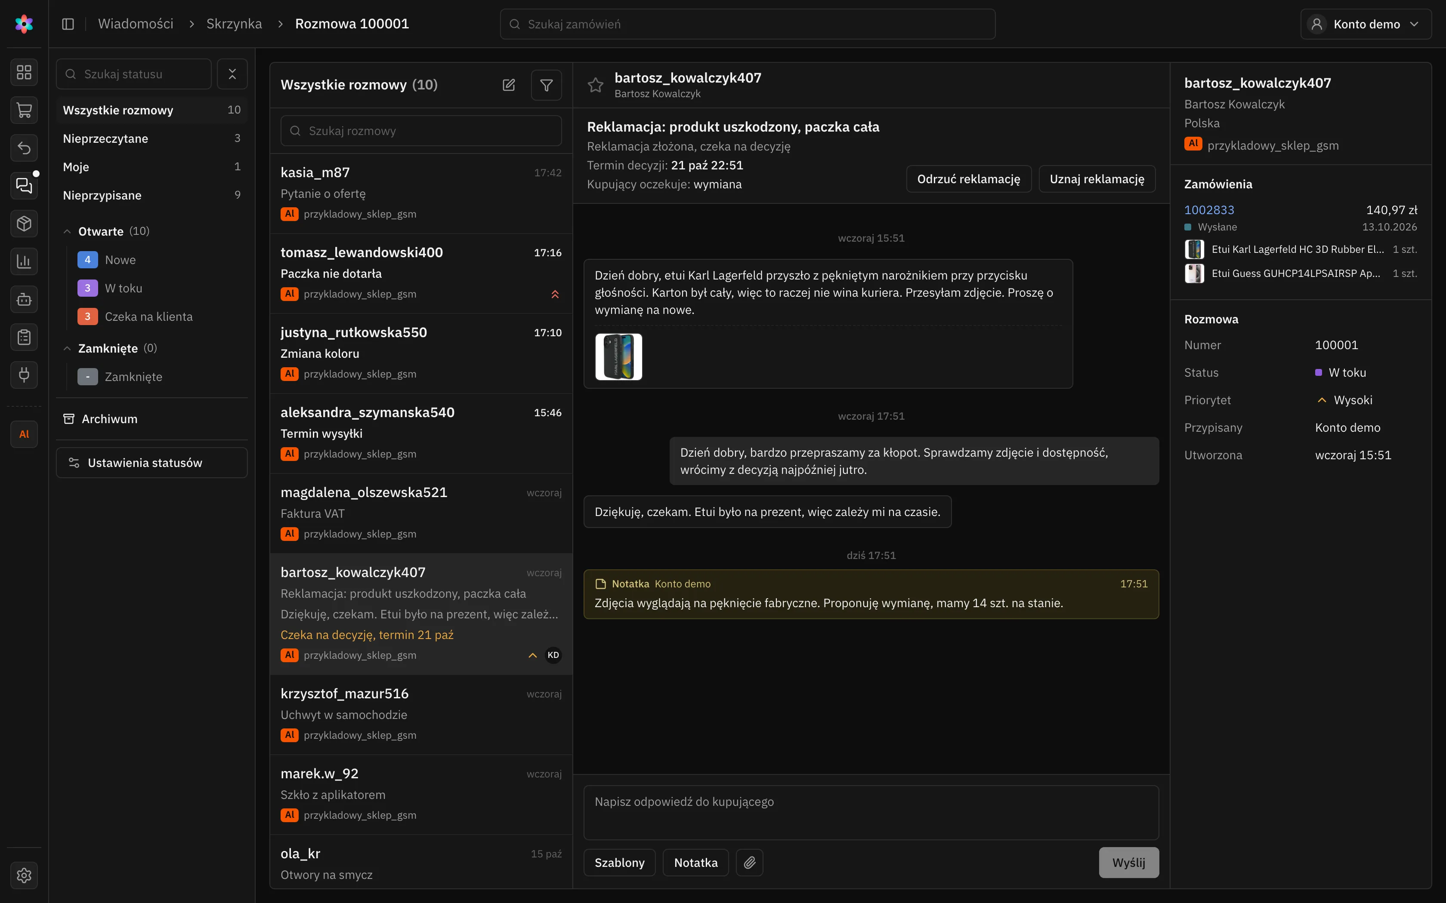Collapse the Zamknięte status group
Image resolution: width=1446 pixels, height=903 pixels.
pos(67,348)
